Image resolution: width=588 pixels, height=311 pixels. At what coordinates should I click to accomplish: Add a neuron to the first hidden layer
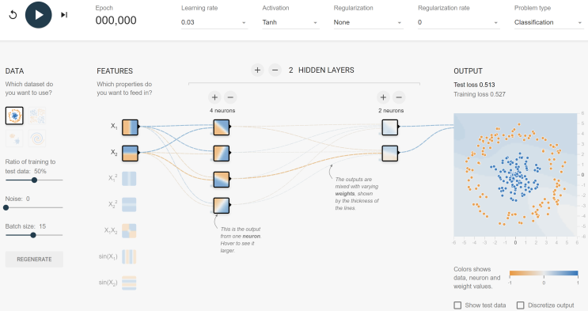pos(214,97)
